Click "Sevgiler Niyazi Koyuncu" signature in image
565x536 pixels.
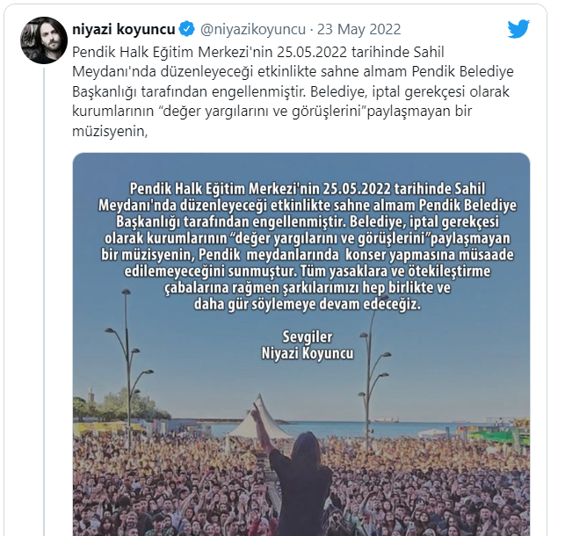coord(308,345)
